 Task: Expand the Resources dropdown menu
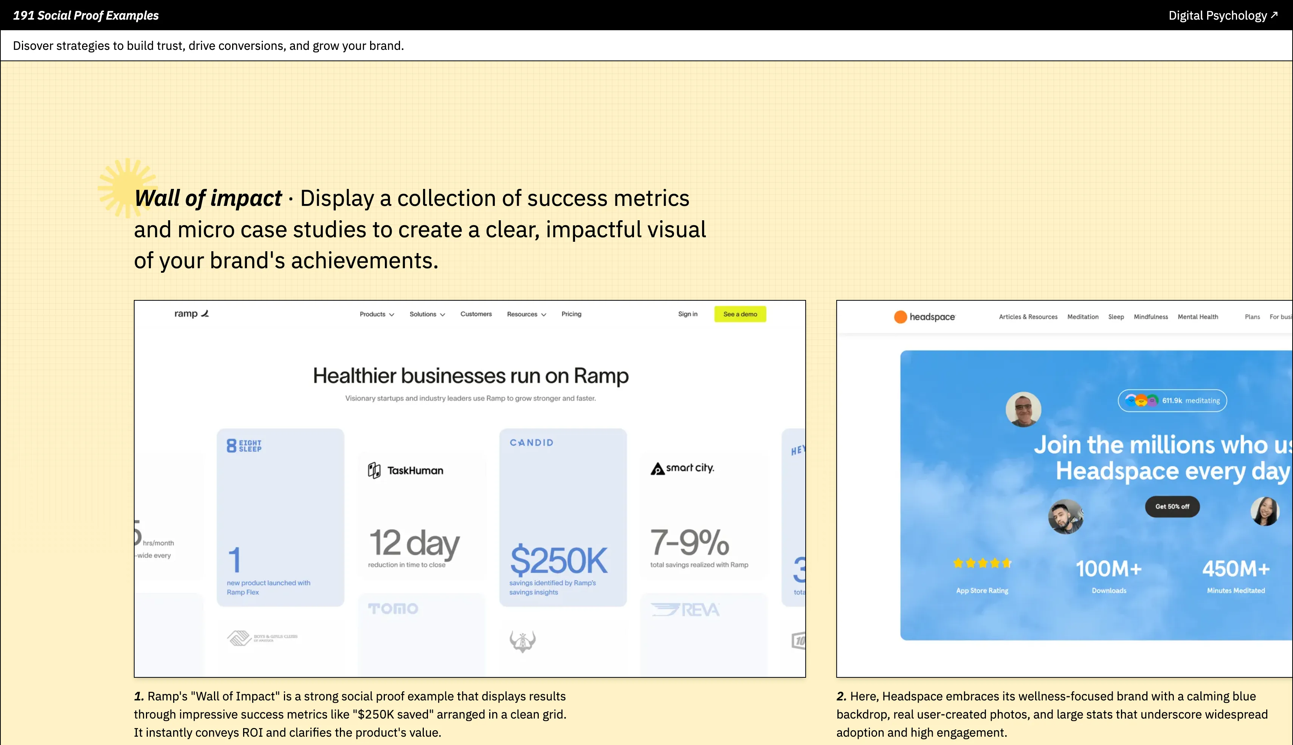(526, 314)
